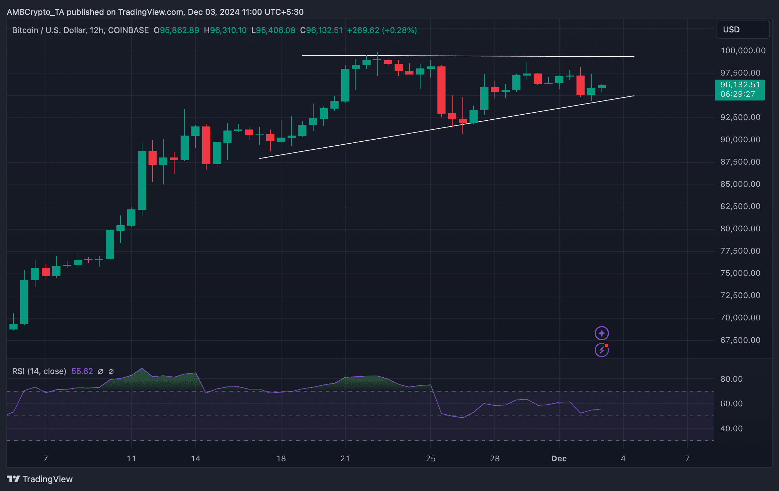Image resolution: width=779 pixels, height=491 pixels.
Task: Click the 82,500.00 price axis label
Action: pos(740,206)
